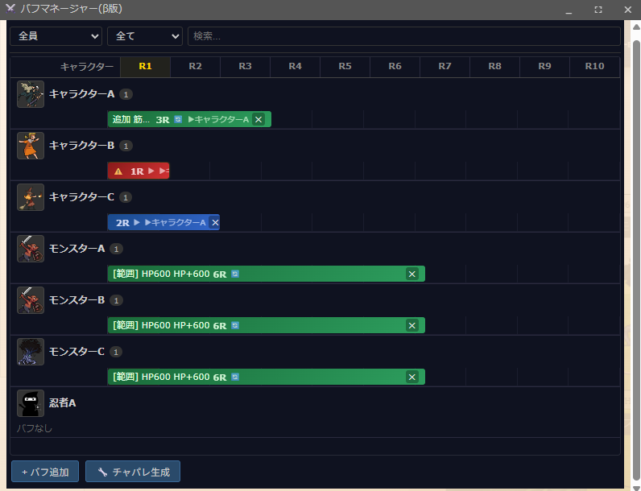Select the R9 round column

point(544,67)
